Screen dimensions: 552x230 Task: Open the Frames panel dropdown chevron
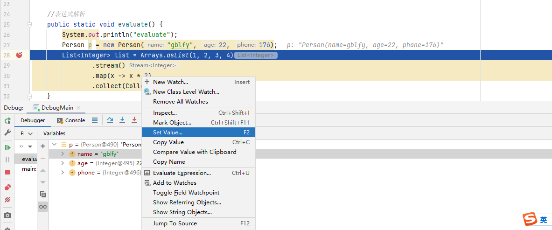click(x=30, y=134)
